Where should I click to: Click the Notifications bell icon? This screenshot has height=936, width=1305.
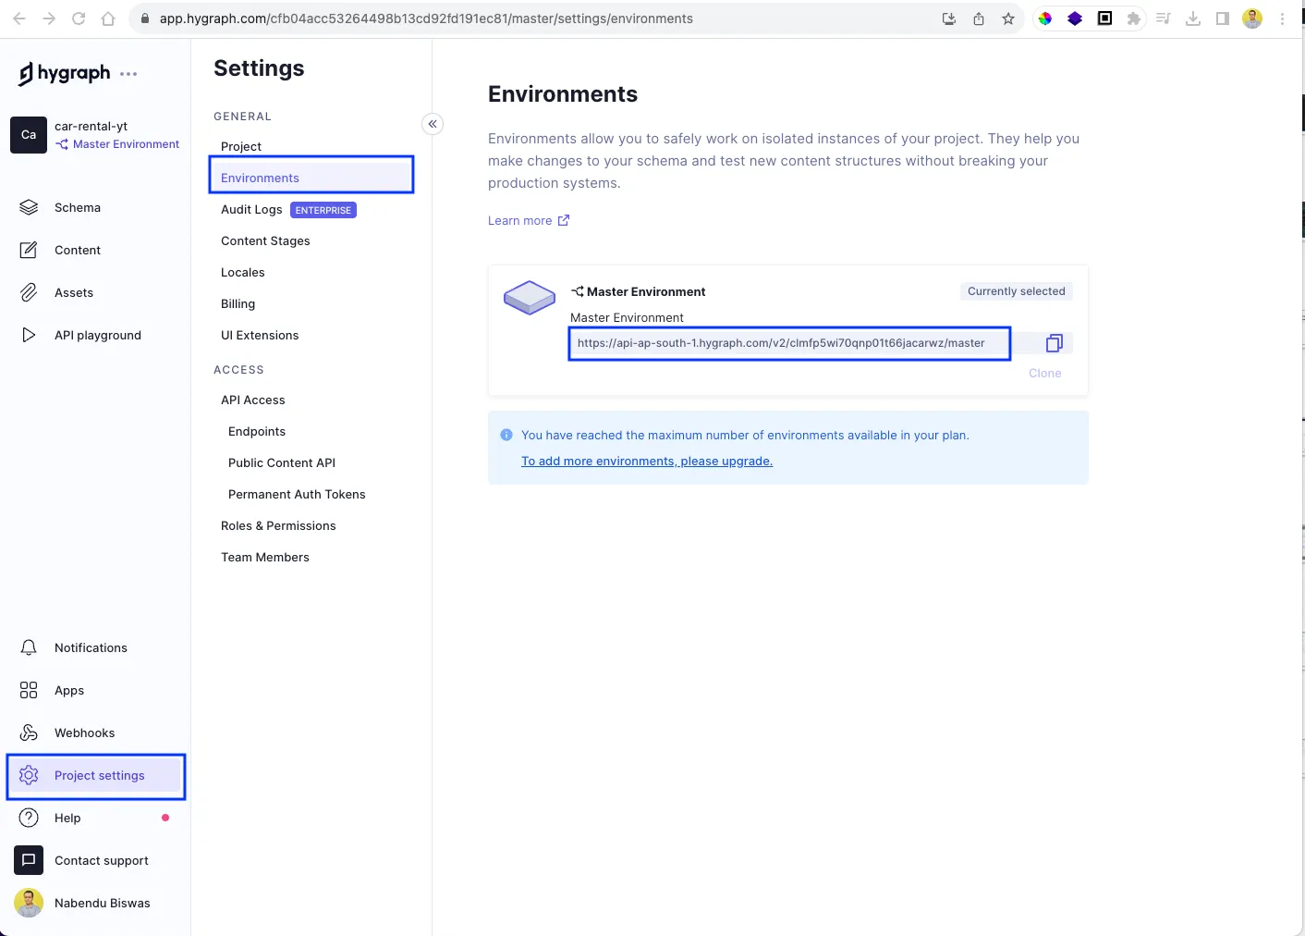(x=29, y=647)
